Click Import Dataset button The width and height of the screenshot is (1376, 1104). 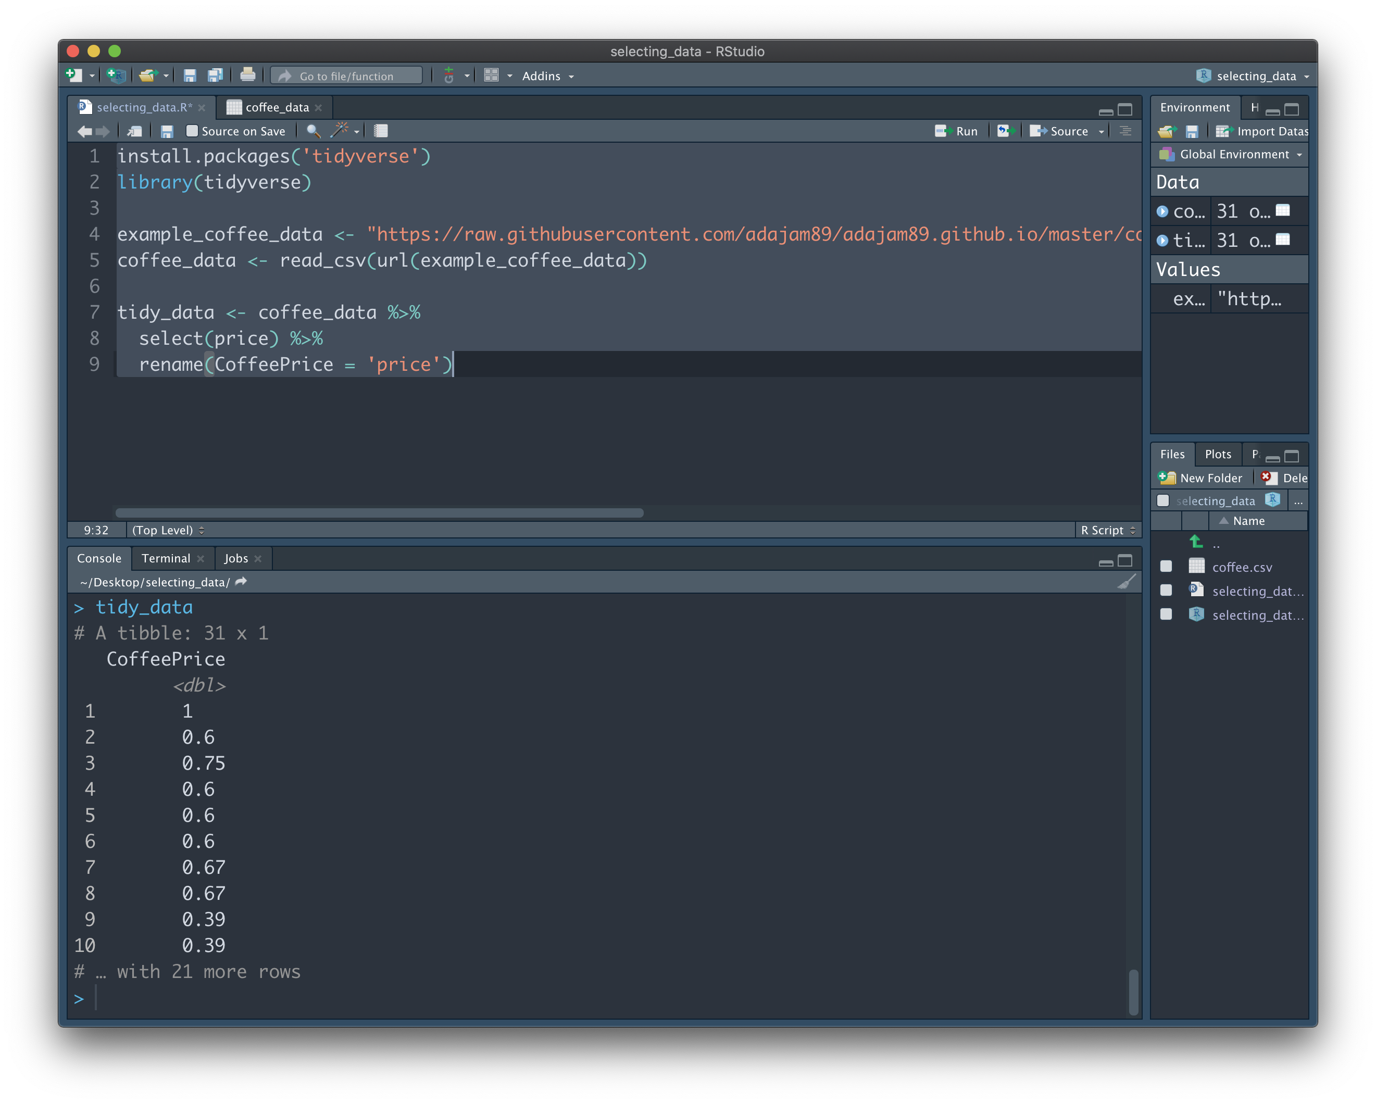click(x=1262, y=131)
